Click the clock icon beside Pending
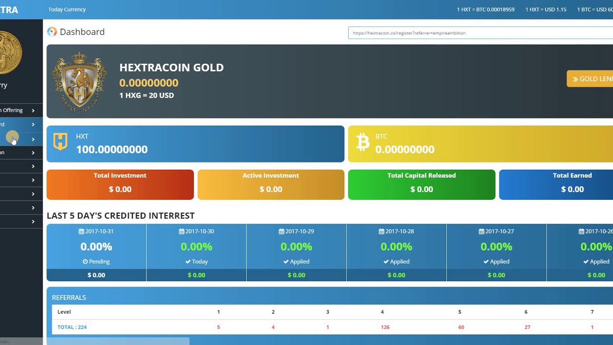This screenshot has height=345, width=613. 85,262
